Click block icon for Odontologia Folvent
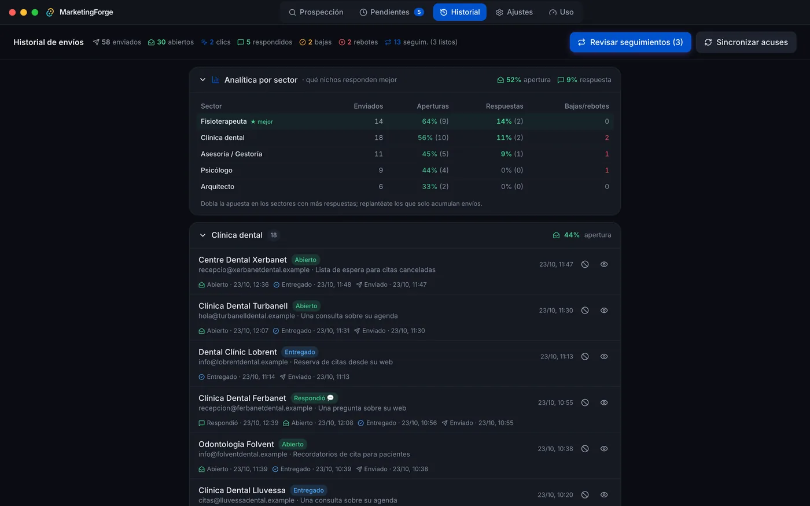The height and width of the screenshot is (506, 810). 585,449
